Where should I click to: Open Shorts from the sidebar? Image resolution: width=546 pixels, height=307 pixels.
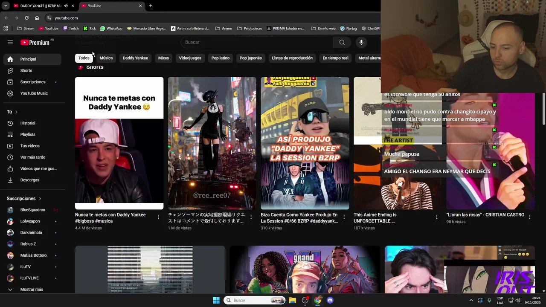point(32,70)
